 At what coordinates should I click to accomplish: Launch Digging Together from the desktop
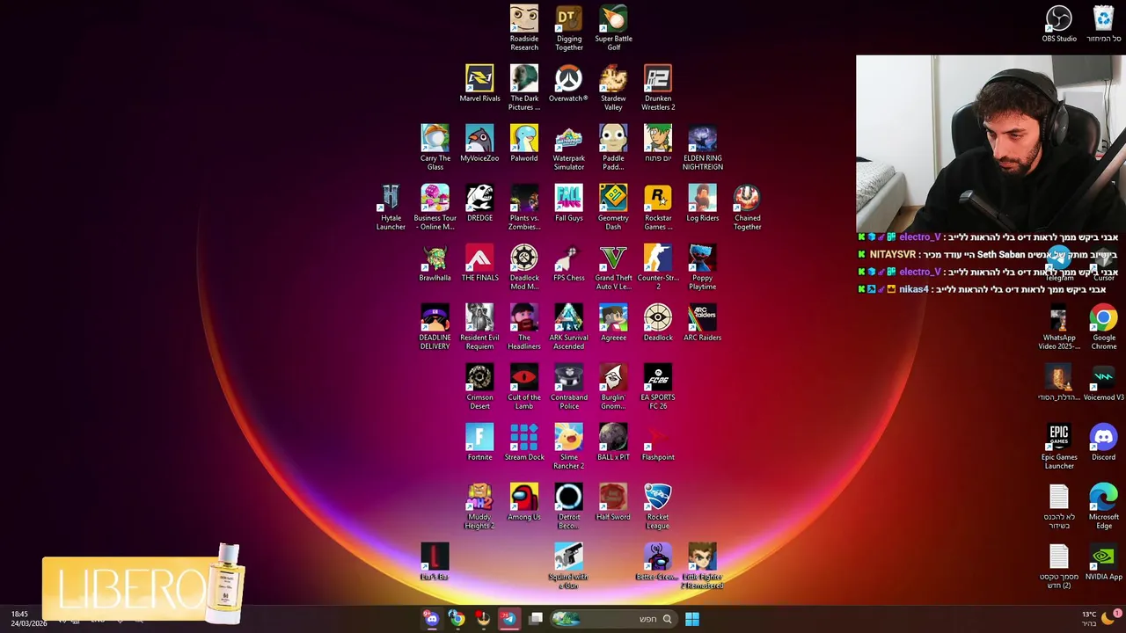(x=569, y=28)
